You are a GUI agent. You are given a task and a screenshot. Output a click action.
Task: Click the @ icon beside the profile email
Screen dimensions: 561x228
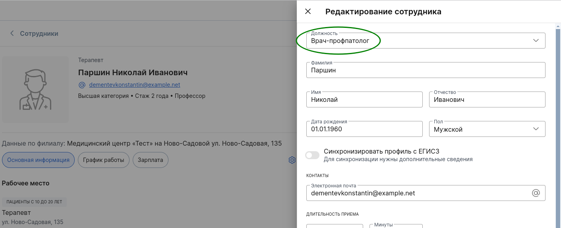click(x=82, y=85)
